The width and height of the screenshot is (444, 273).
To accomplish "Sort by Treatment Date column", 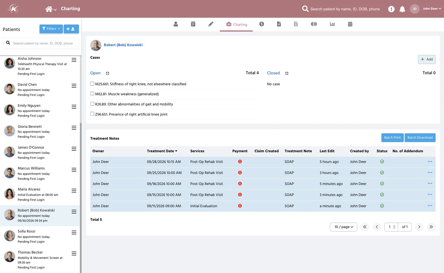I will point(162,151).
